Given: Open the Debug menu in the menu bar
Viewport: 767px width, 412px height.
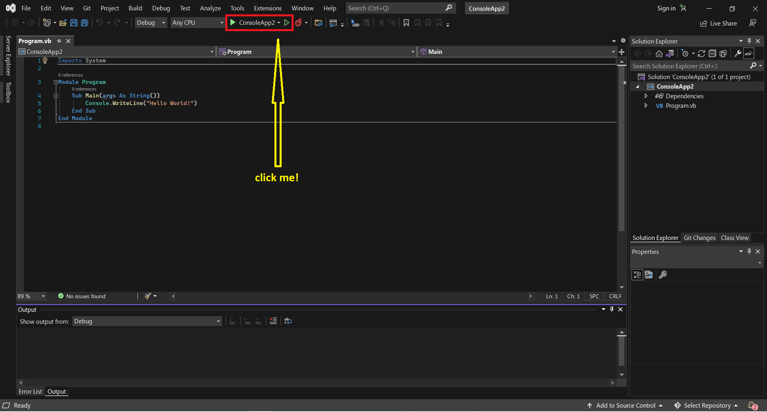Looking at the screenshot, I should point(161,8).
